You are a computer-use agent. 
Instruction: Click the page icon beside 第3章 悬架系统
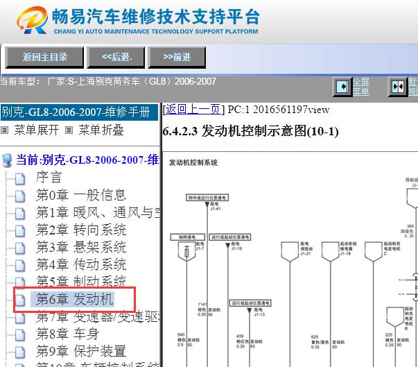(20, 248)
